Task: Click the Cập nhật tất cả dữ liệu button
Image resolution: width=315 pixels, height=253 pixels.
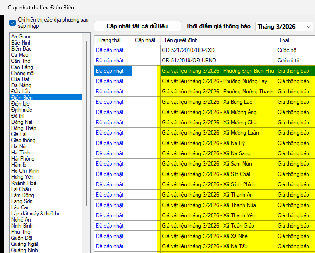Action: 137,26
